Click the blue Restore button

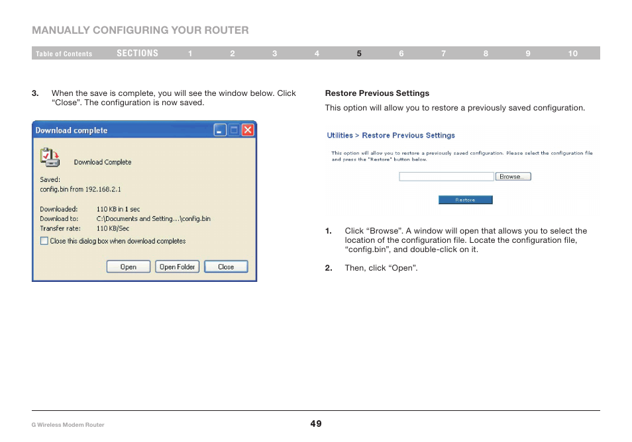(x=465, y=200)
